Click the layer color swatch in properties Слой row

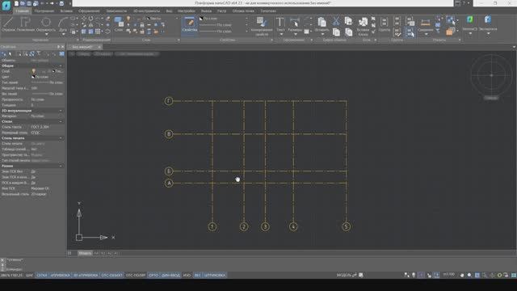point(54,71)
